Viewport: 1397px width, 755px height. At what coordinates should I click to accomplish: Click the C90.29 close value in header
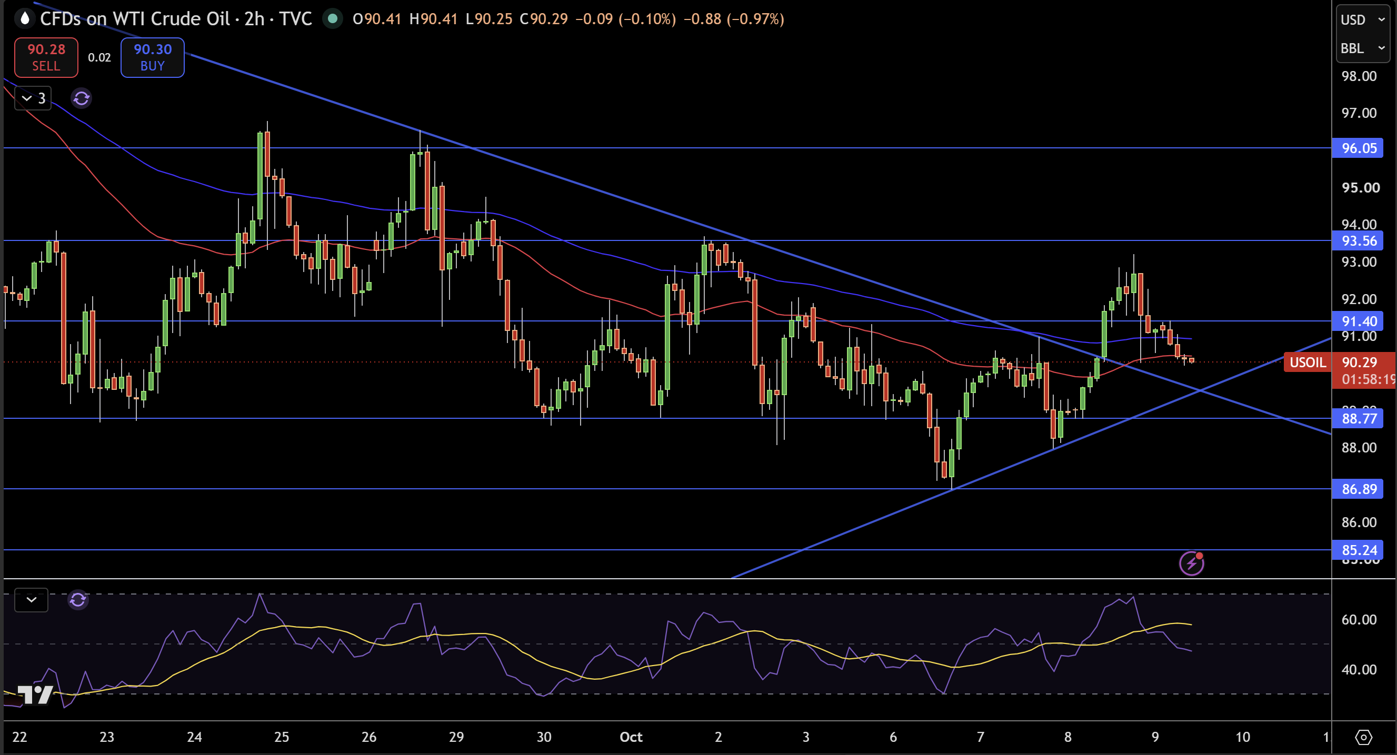click(543, 19)
